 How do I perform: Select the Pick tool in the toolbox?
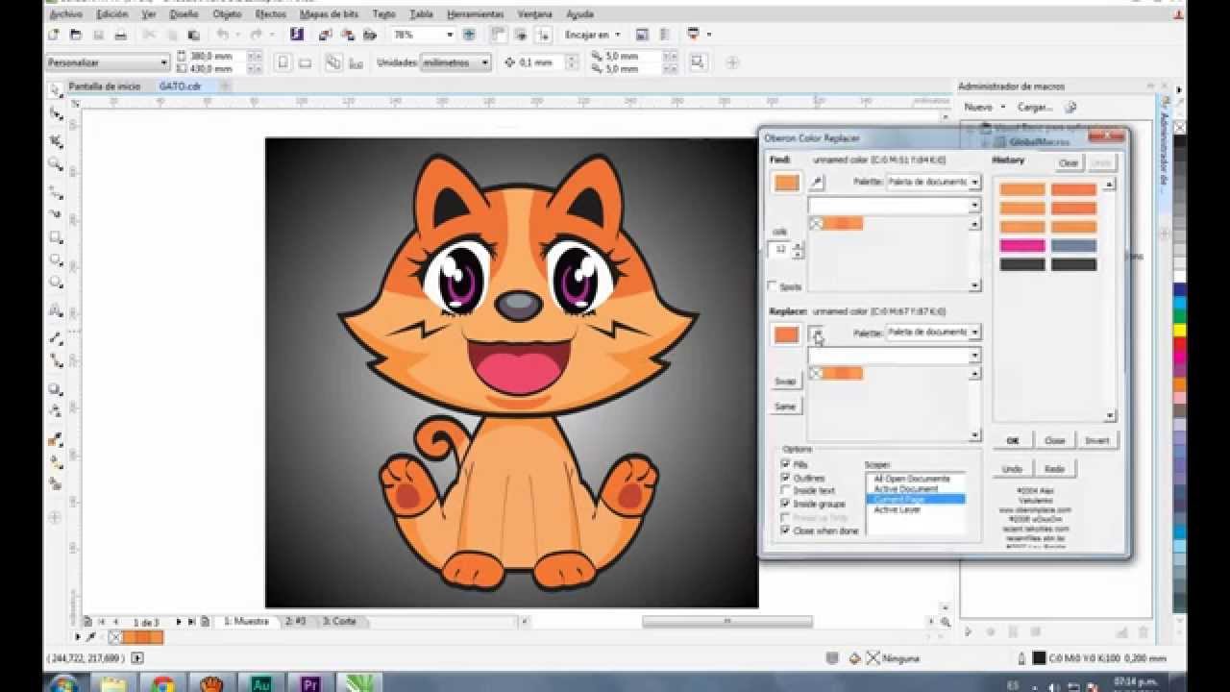click(56, 89)
